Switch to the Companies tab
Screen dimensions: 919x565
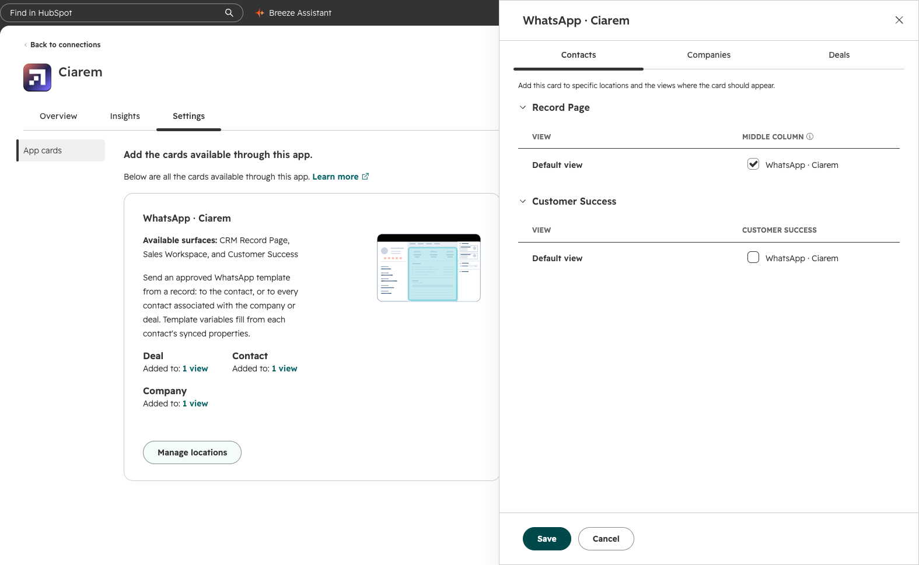click(708, 55)
